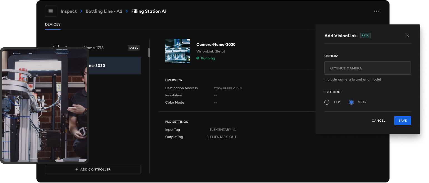Viewport: 429px width, 183px height.
Task: Click the Input Tag label
Action: click(173, 130)
